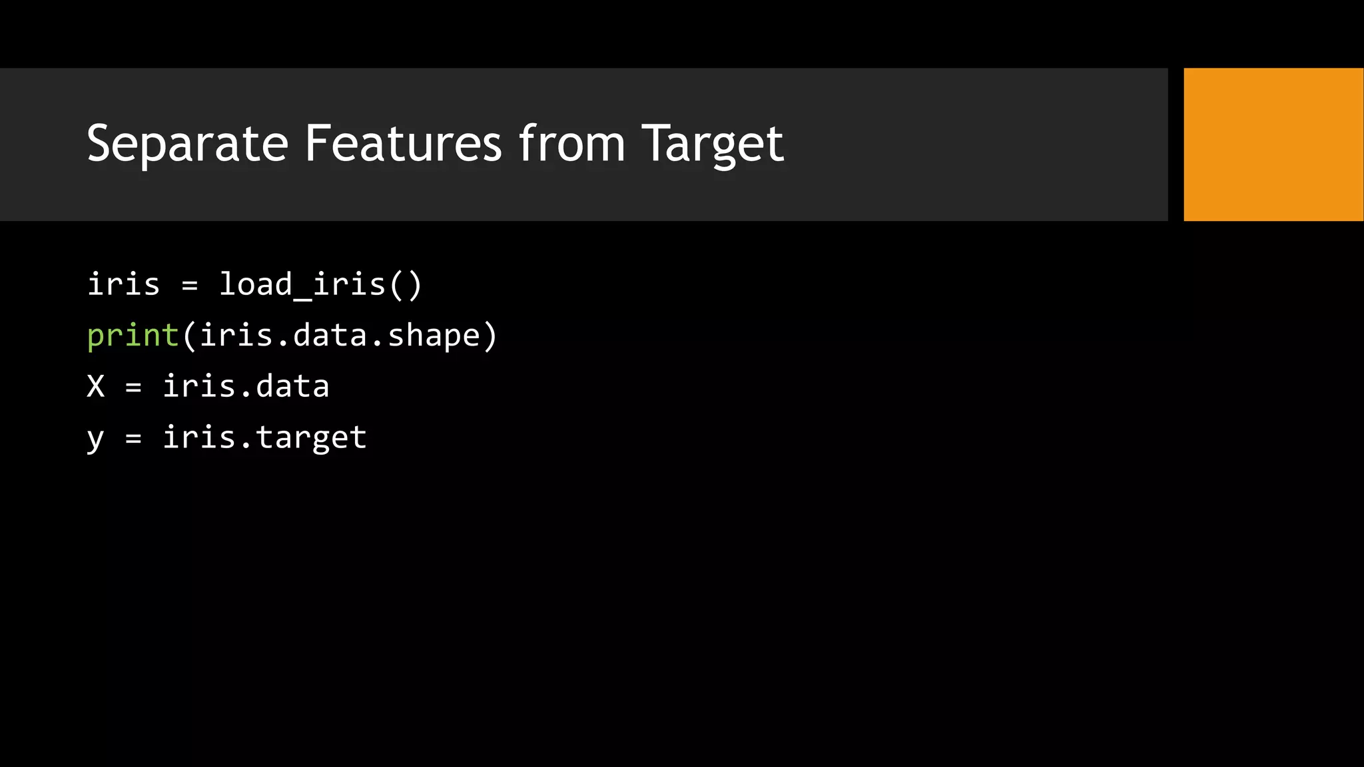This screenshot has height=767, width=1364.
Task: Select the word 'Separate' in the title
Action: point(187,144)
